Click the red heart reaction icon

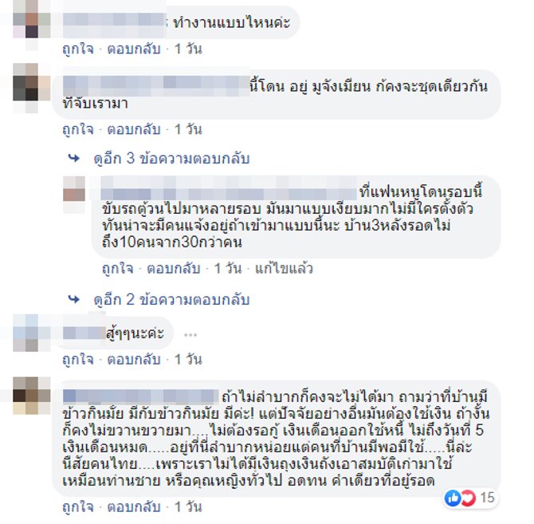(x=469, y=498)
